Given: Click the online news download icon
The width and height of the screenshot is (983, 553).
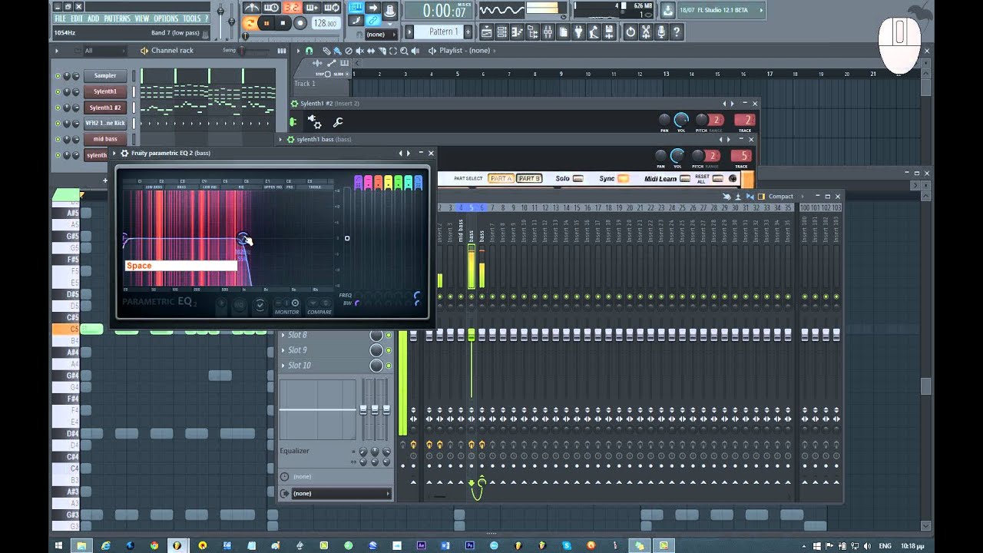Looking at the screenshot, I should click(667, 10).
